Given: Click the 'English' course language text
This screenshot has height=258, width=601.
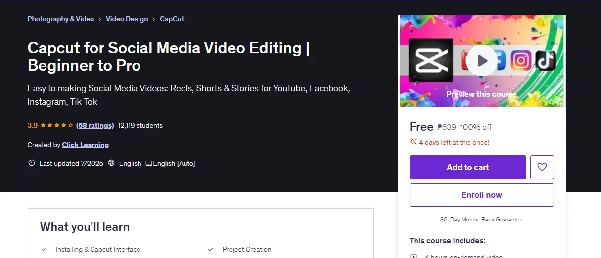Looking at the screenshot, I should coord(130,163).
